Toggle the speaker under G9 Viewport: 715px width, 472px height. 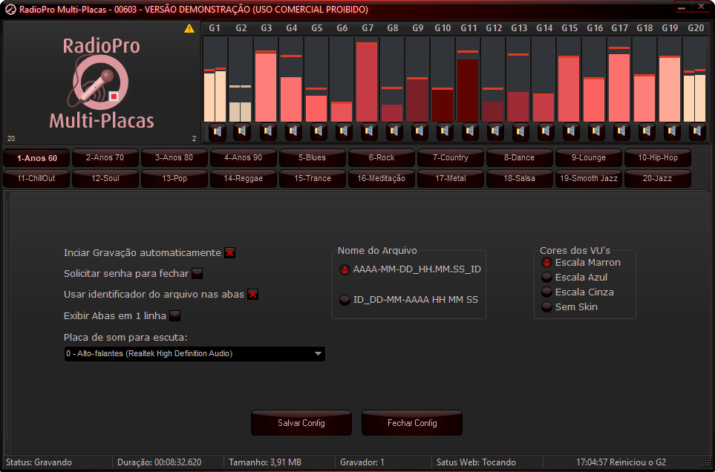tap(419, 131)
